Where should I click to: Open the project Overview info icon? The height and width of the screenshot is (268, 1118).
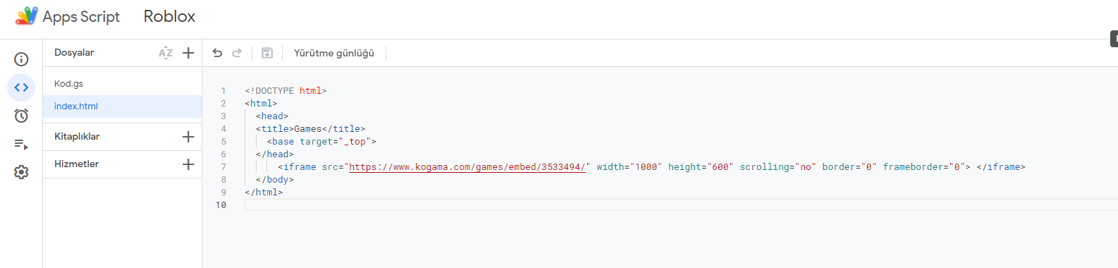[21, 59]
